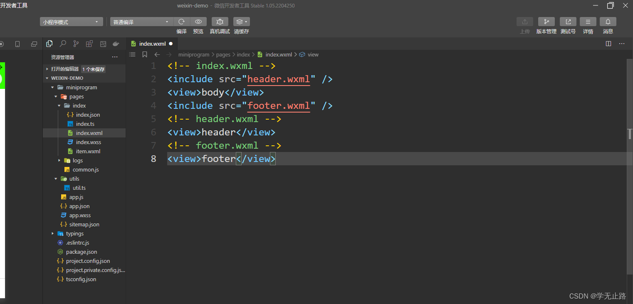
Task: Click the save-style sidebar icon
Action: pyautogui.click(x=103, y=44)
